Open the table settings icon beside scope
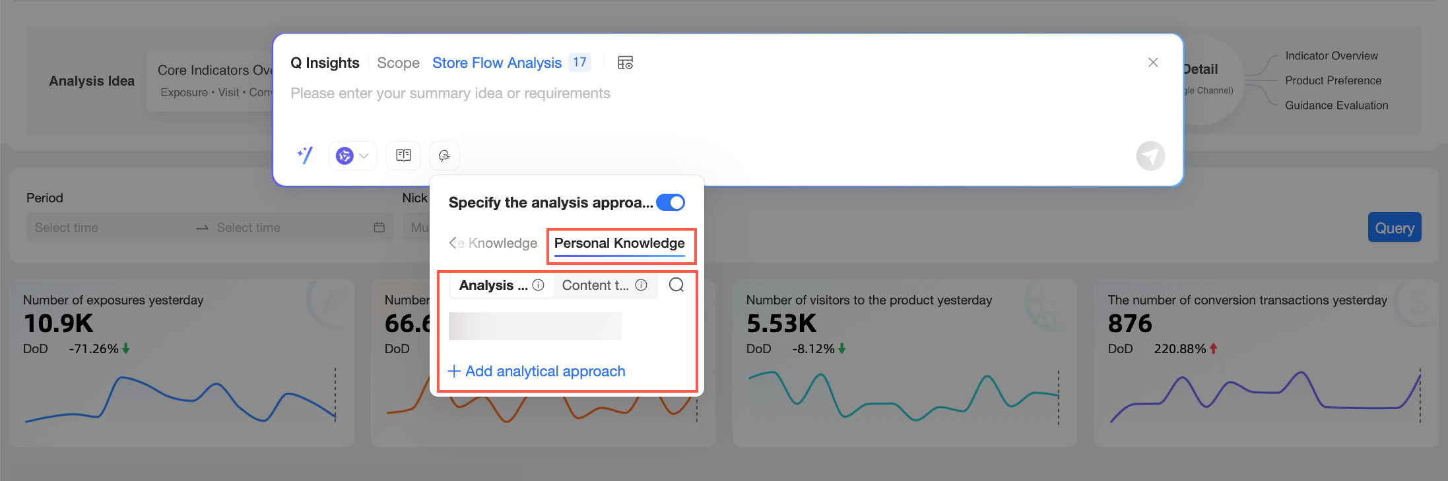 tap(625, 63)
